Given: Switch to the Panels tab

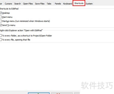Looking at the screenshot, I should point(58,4).
